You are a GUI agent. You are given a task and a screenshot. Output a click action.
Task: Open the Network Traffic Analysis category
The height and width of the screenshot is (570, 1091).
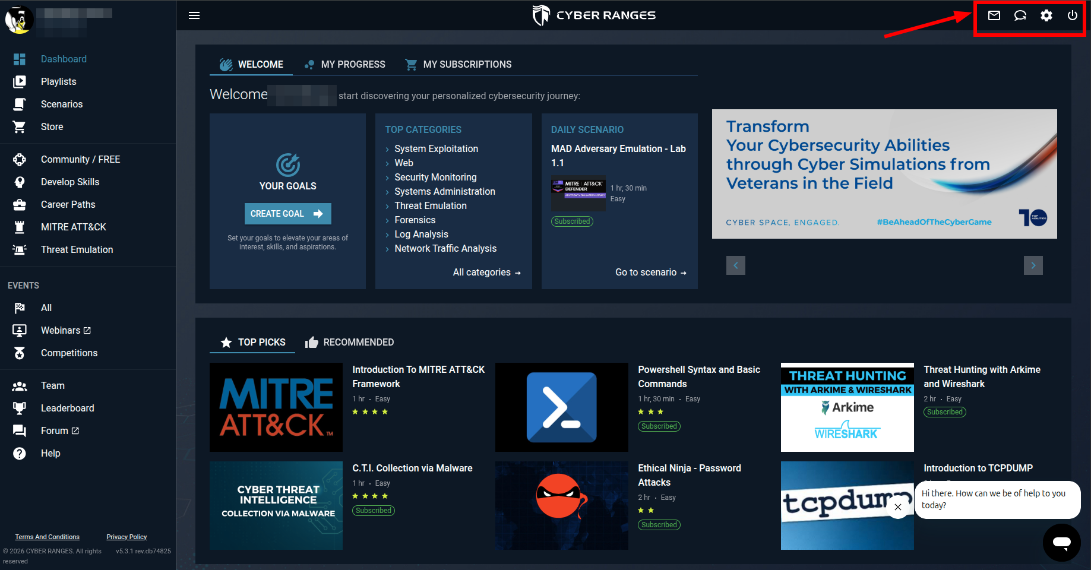(x=445, y=249)
